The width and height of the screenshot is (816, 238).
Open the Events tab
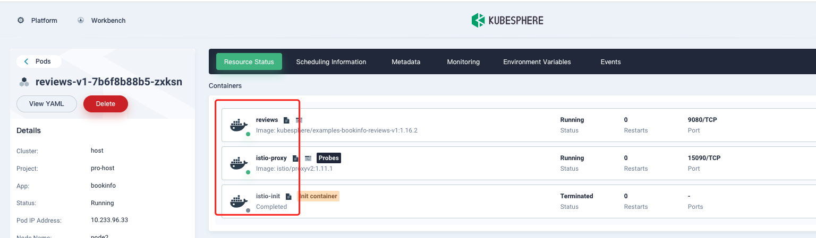610,62
